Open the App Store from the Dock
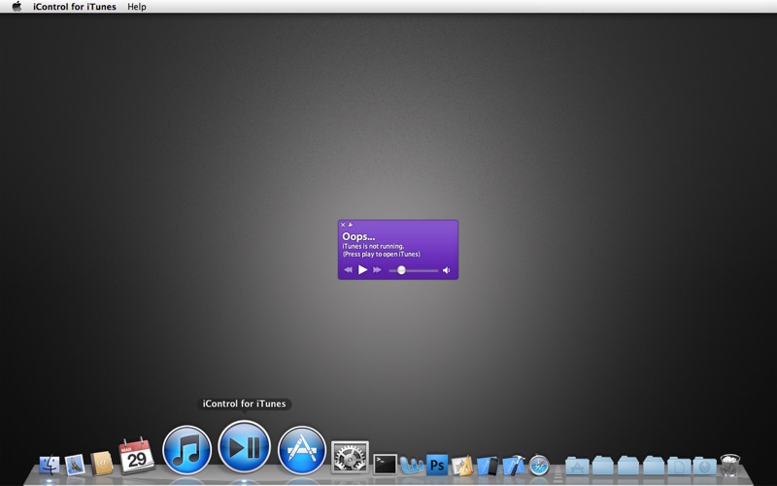 (x=302, y=451)
